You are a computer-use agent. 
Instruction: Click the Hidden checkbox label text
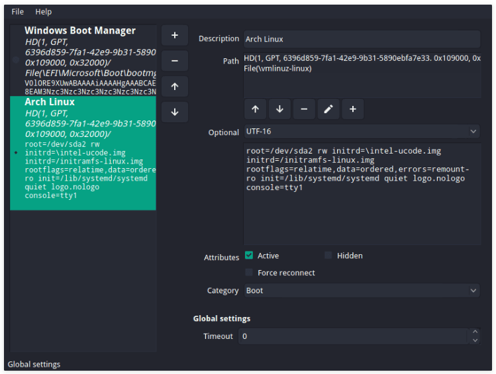pyautogui.click(x=350, y=256)
